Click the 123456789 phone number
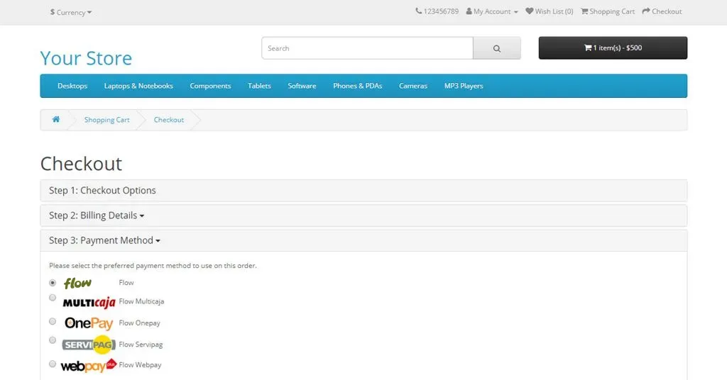This screenshot has width=727, height=380. [x=441, y=11]
